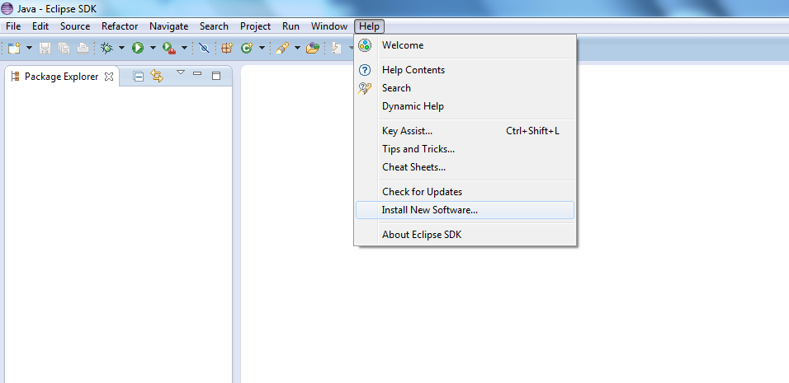
Task: Minimize the Package Explorer view
Action: (197, 74)
